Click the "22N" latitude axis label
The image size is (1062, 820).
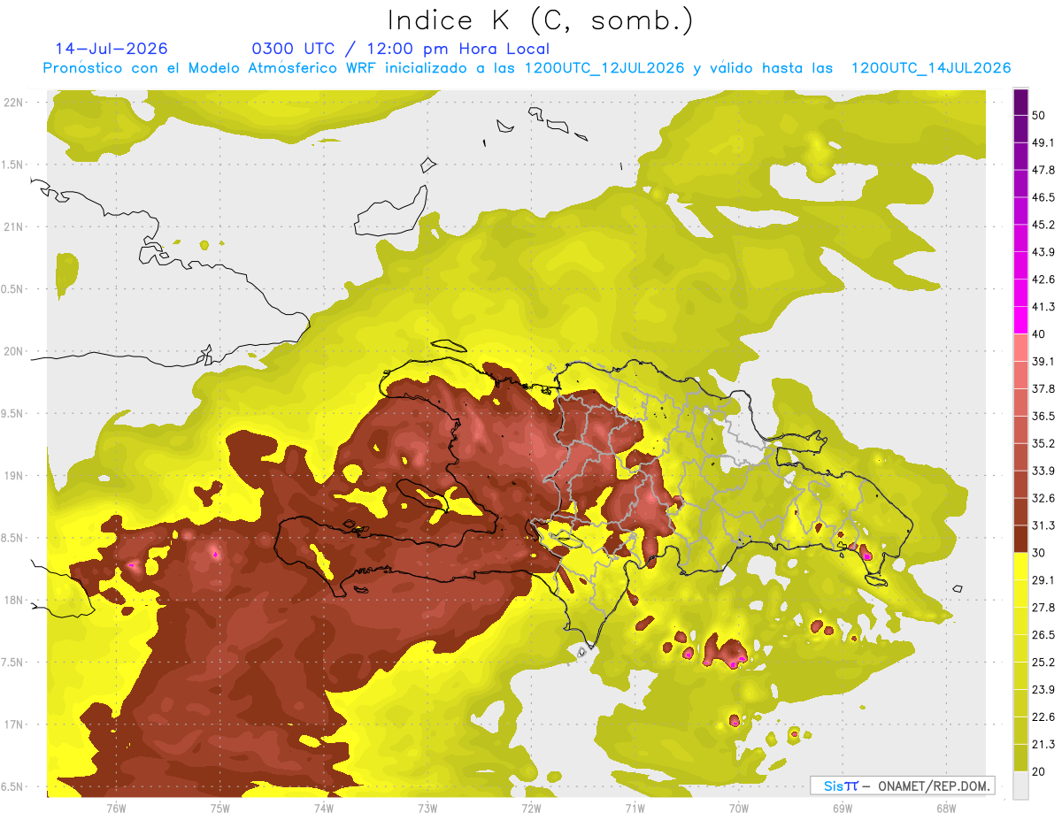click(14, 103)
